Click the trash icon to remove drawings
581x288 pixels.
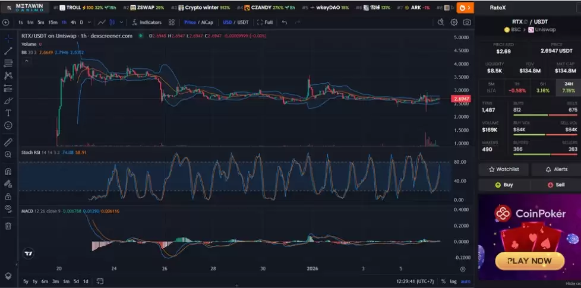coord(8,226)
